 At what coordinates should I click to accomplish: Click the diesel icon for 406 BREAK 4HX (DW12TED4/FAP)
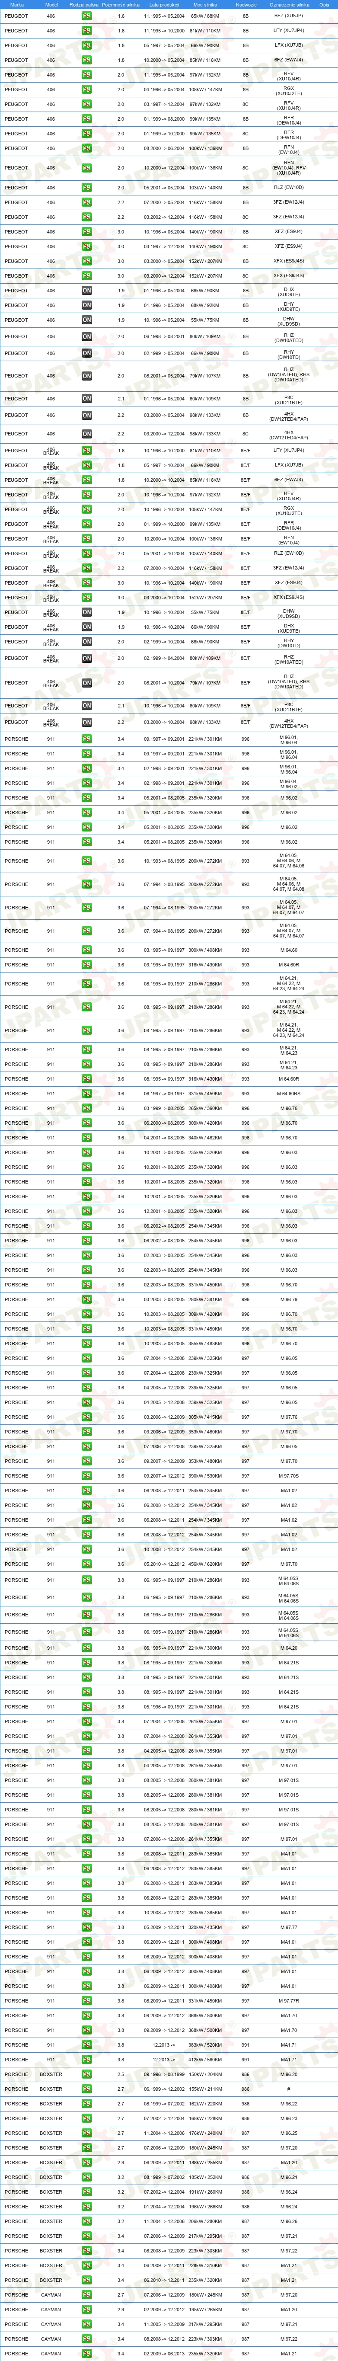click(x=87, y=722)
